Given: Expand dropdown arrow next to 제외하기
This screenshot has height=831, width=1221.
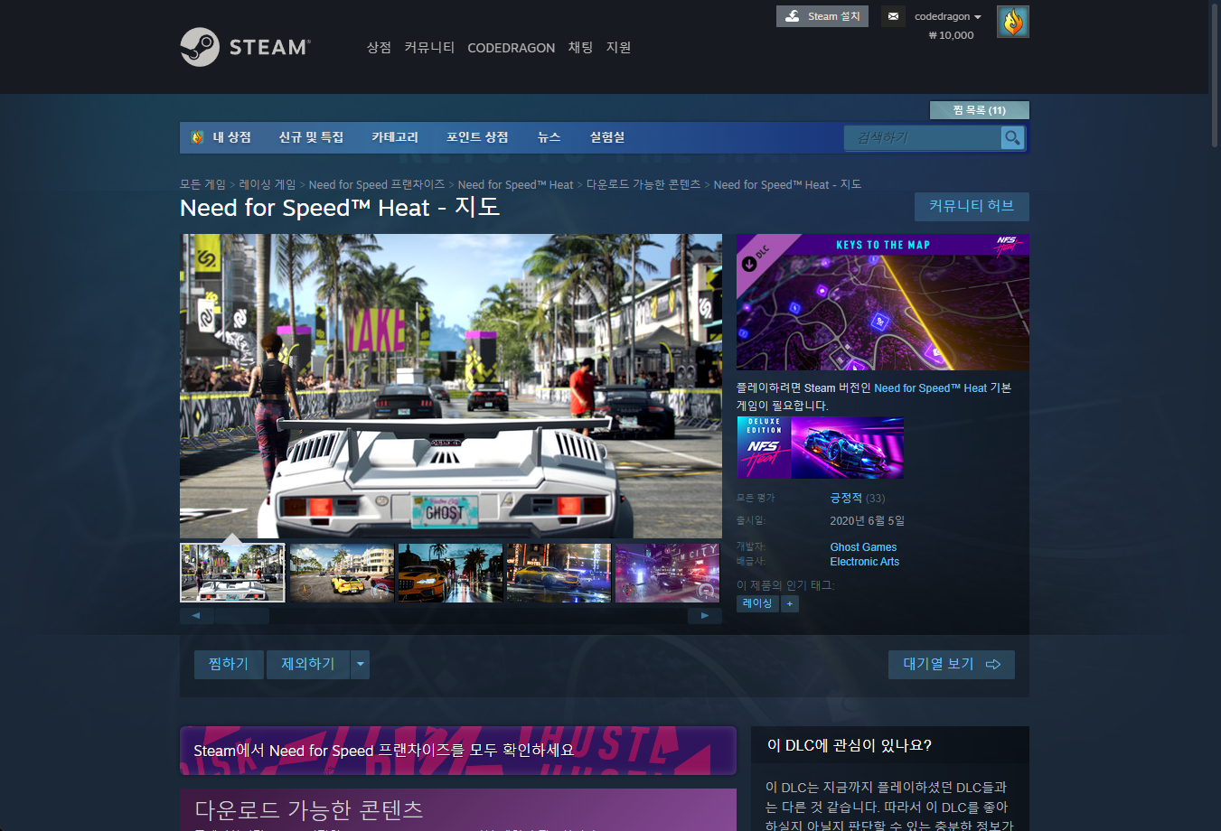Looking at the screenshot, I should point(361,664).
